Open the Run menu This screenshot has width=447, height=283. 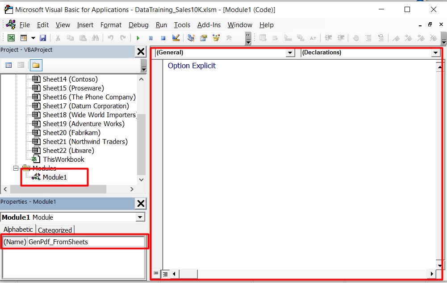coord(161,25)
